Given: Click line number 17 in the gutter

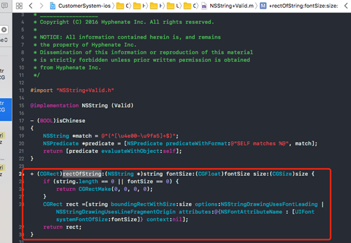Looking at the screenshot, I should 22,121.
